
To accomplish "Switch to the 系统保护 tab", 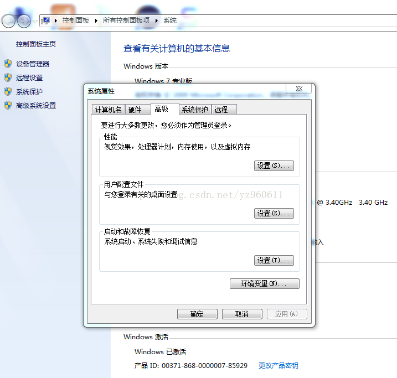I will pyautogui.click(x=195, y=109).
